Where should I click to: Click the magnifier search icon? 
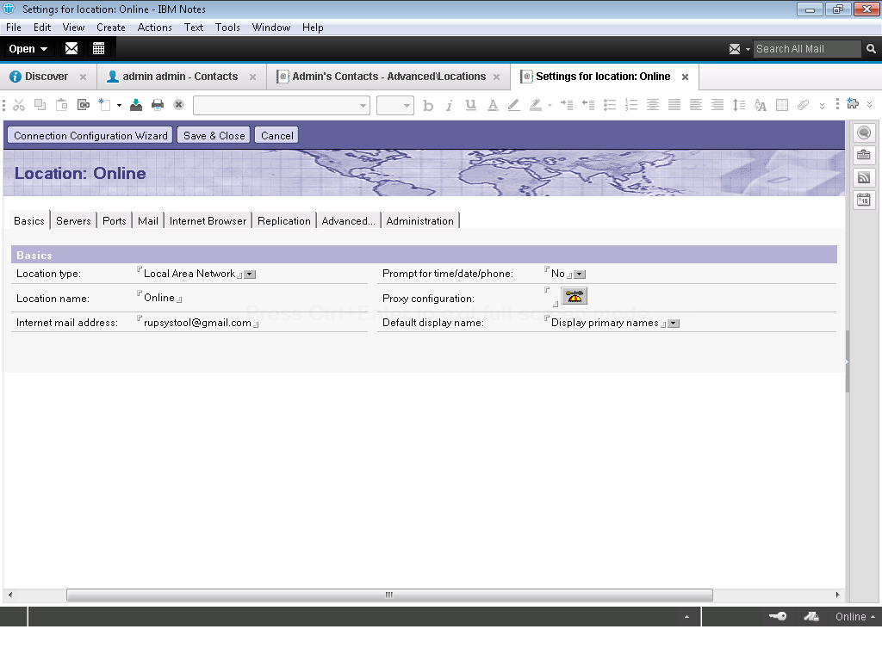pyautogui.click(x=871, y=49)
